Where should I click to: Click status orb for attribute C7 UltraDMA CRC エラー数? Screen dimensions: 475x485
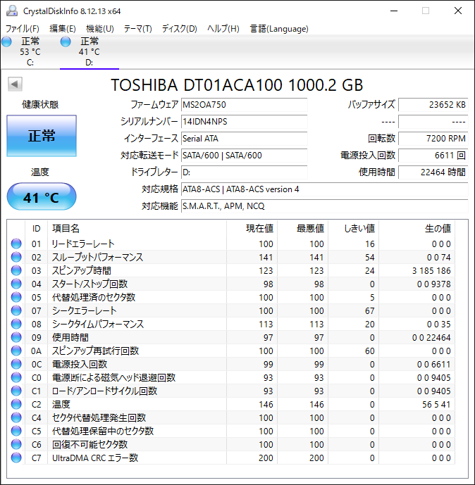[x=16, y=458]
